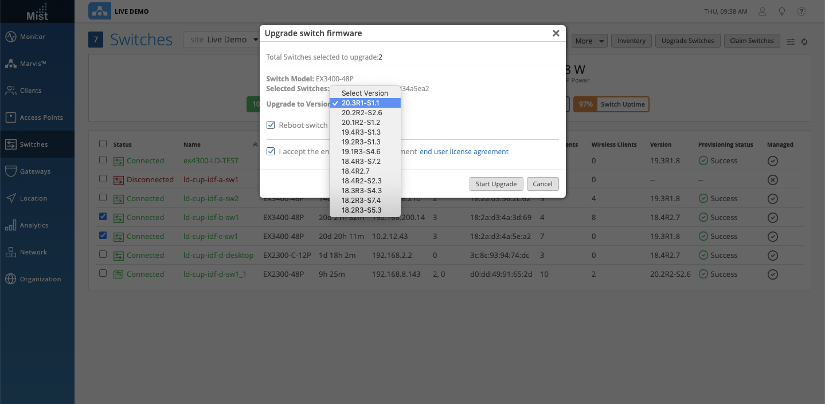Uncheck the license agreement acceptance checkbox
Screen dimensions: 825x404
tap(271, 151)
